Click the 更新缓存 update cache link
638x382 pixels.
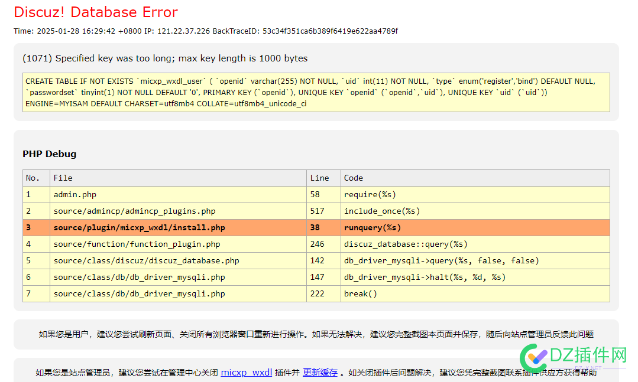pyautogui.click(x=320, y=372)
